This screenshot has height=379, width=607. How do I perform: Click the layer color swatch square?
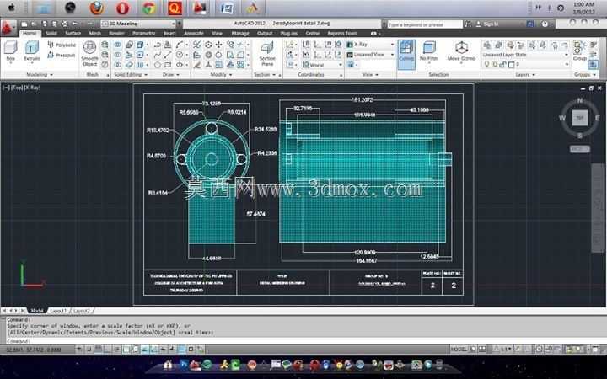[x=511, y=65]
